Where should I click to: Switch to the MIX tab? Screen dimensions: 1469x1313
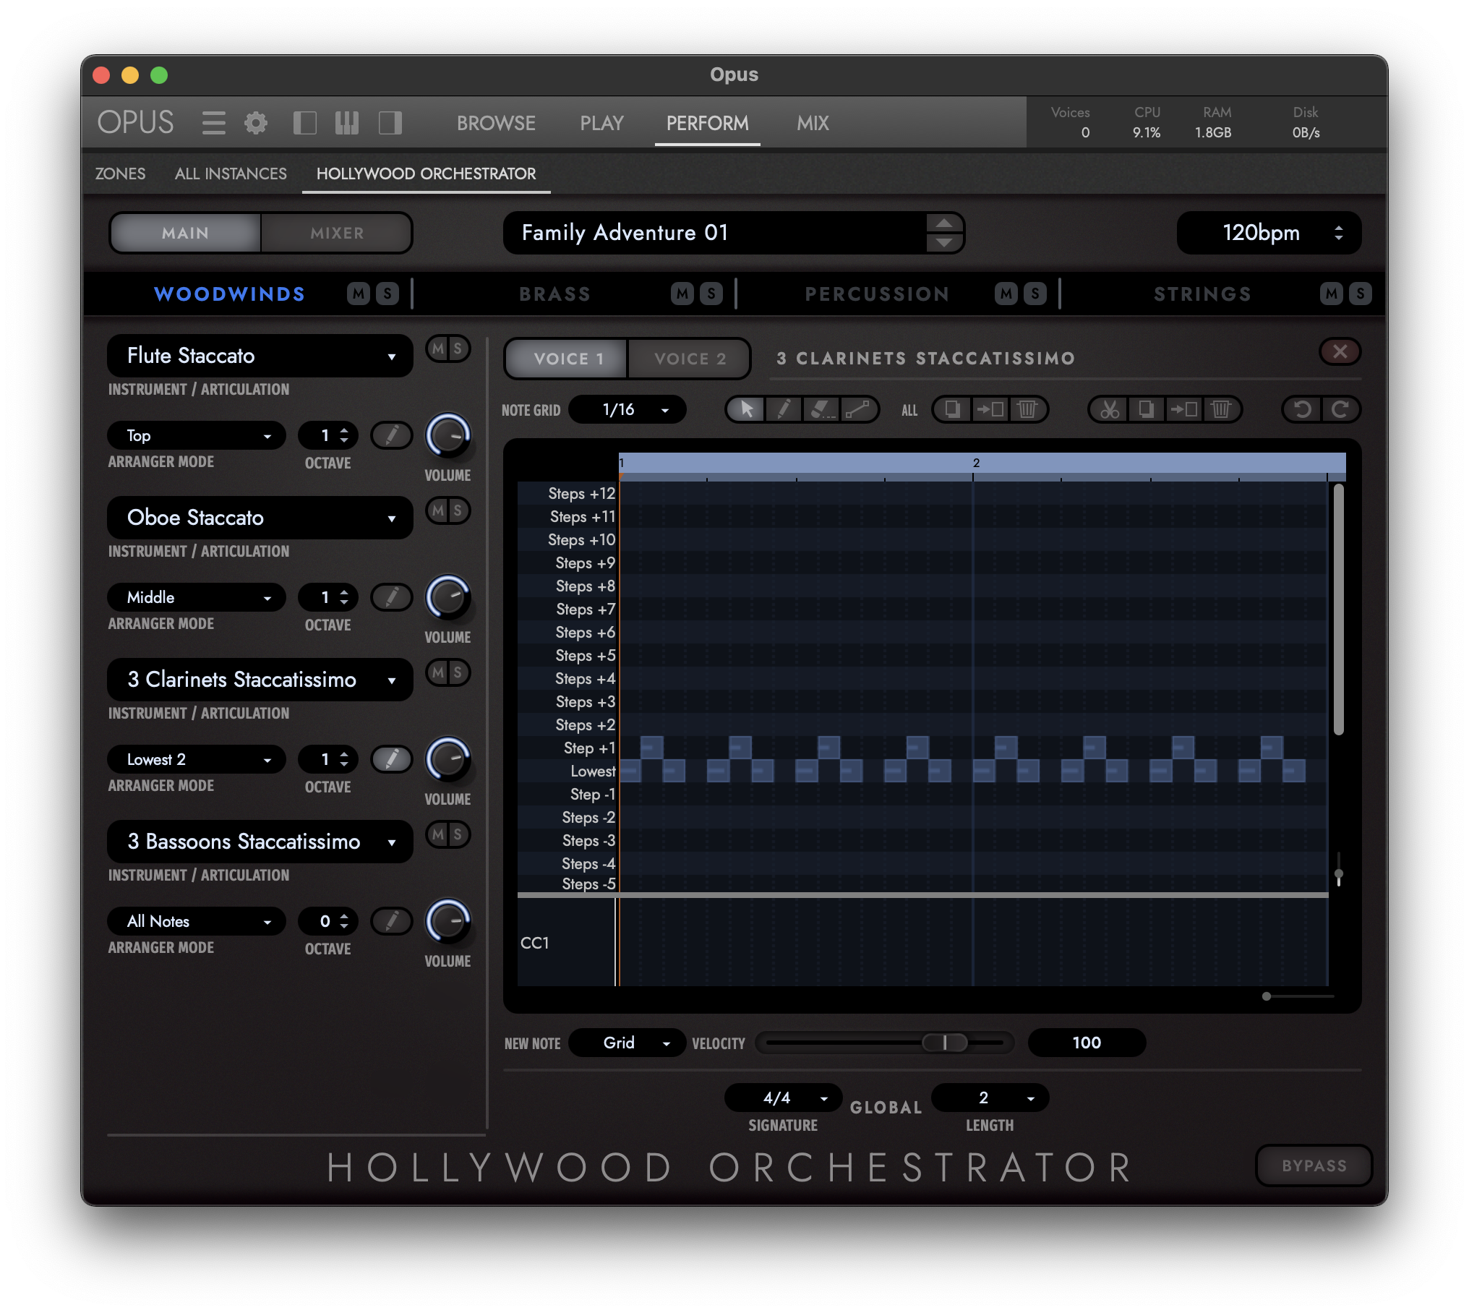point(813,123)
